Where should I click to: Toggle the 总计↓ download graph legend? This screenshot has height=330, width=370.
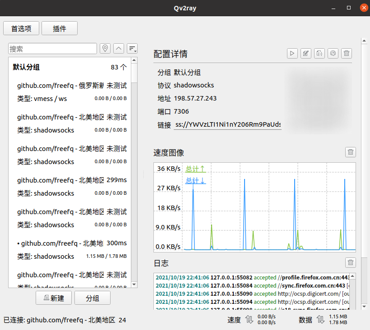(x=194, y=180)
